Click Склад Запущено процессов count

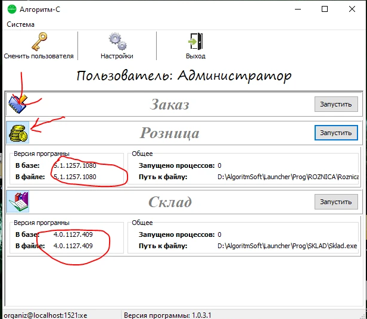(x=219, y=234)
